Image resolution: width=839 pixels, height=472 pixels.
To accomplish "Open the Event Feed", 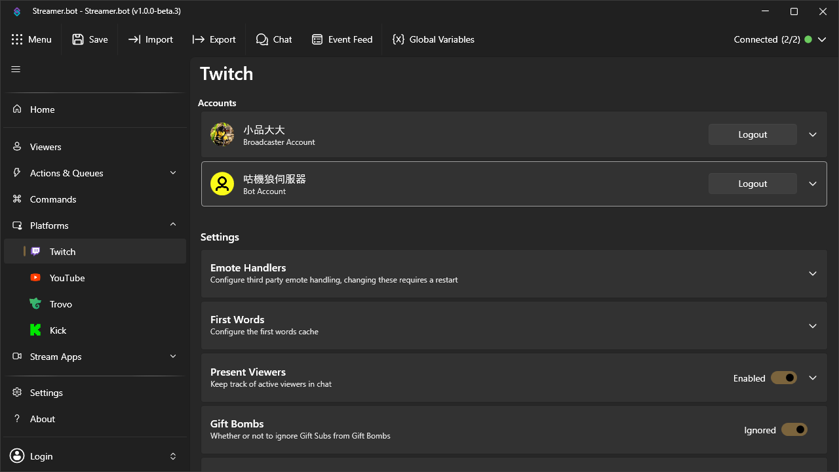I will coord(341,39).
